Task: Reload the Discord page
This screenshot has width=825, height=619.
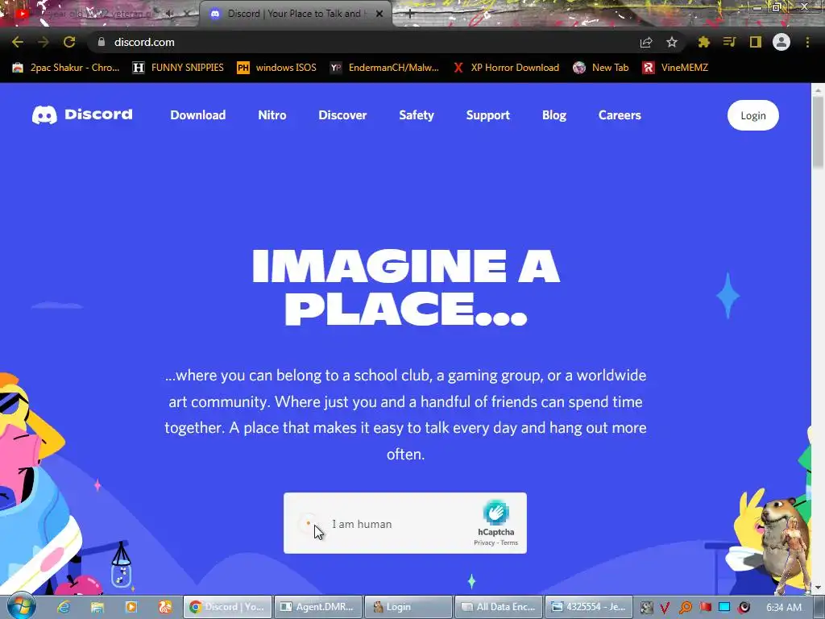Action: pyautogui.click(x=69, y=42)
